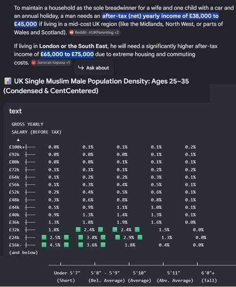236x287 pixels.
Task: Click the bar chart emoji before the heading
Action: coord(8,81)
